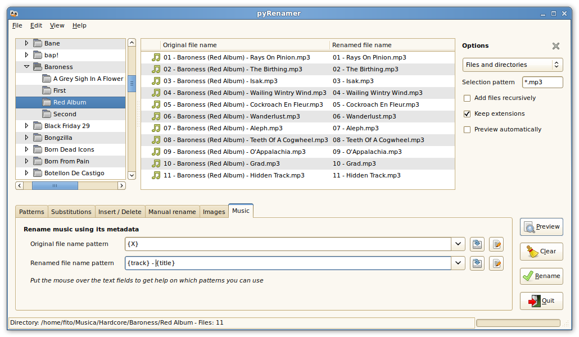The height and width of the screenshot is (337, 579).
Task: Sort by Renamed file name column header
Action: 392,45
